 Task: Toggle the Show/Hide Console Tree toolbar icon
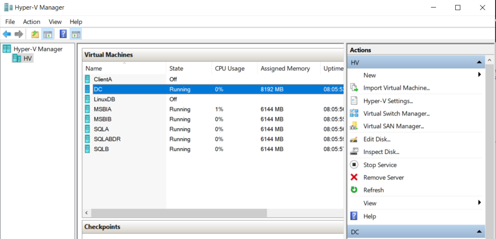click(x=48, y=34)
